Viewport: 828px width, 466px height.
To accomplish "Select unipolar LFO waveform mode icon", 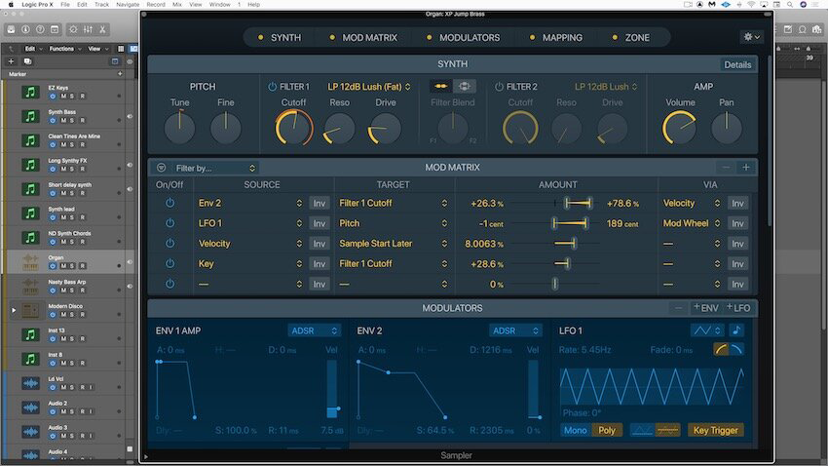I will coord(642,430).
